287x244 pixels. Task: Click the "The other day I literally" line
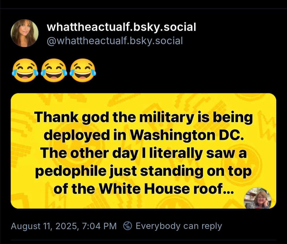(x=121, y=153)
